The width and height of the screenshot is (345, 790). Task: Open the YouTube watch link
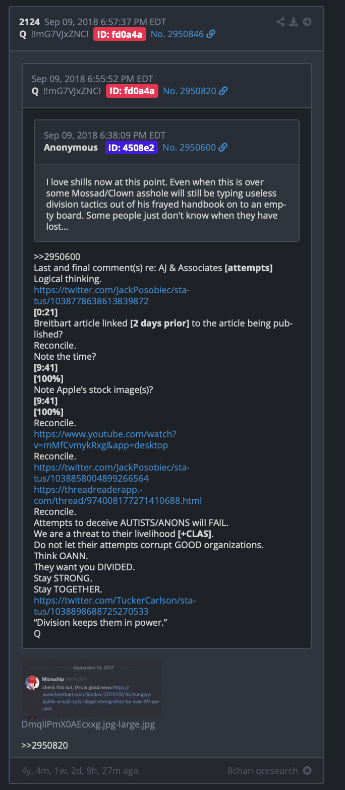105,439
